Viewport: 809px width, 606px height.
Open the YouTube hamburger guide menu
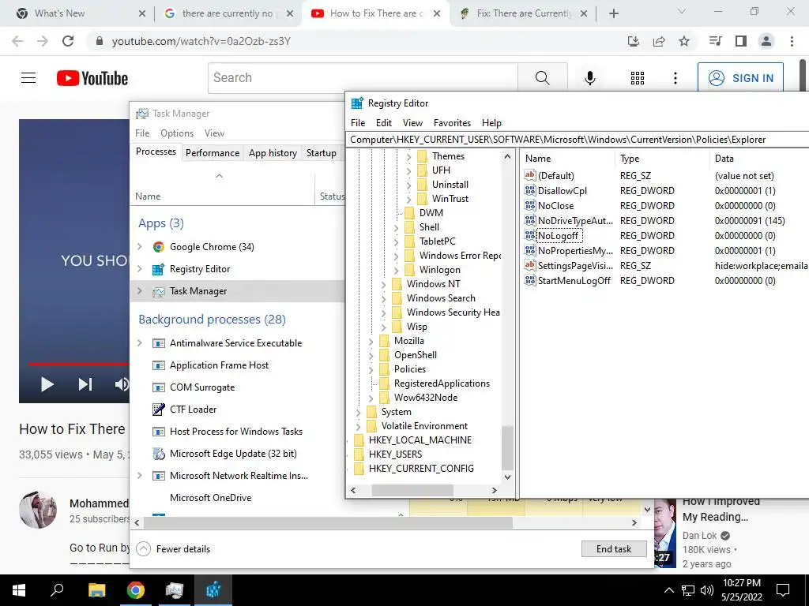coord(28,78)
